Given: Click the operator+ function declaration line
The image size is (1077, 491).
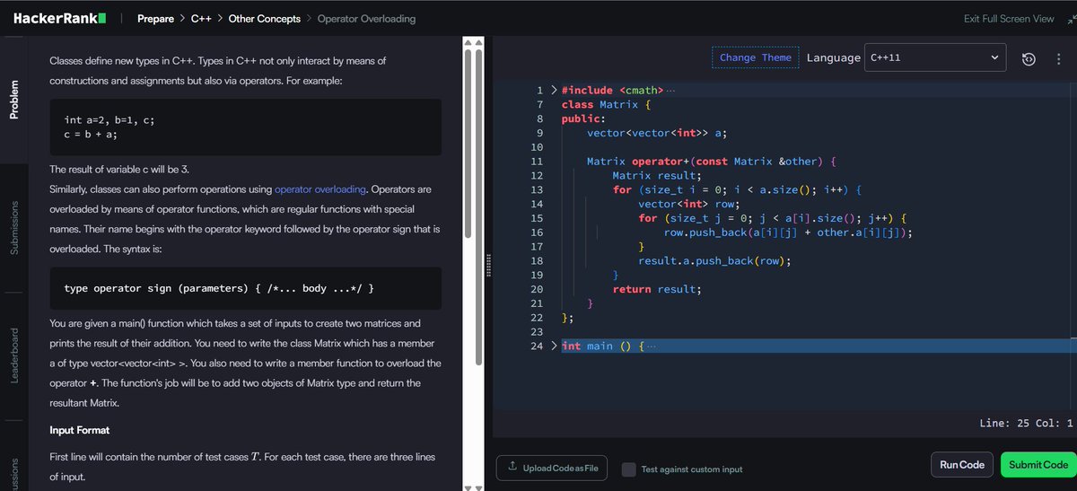Looking at the screenshot, I should coord(711,162).
